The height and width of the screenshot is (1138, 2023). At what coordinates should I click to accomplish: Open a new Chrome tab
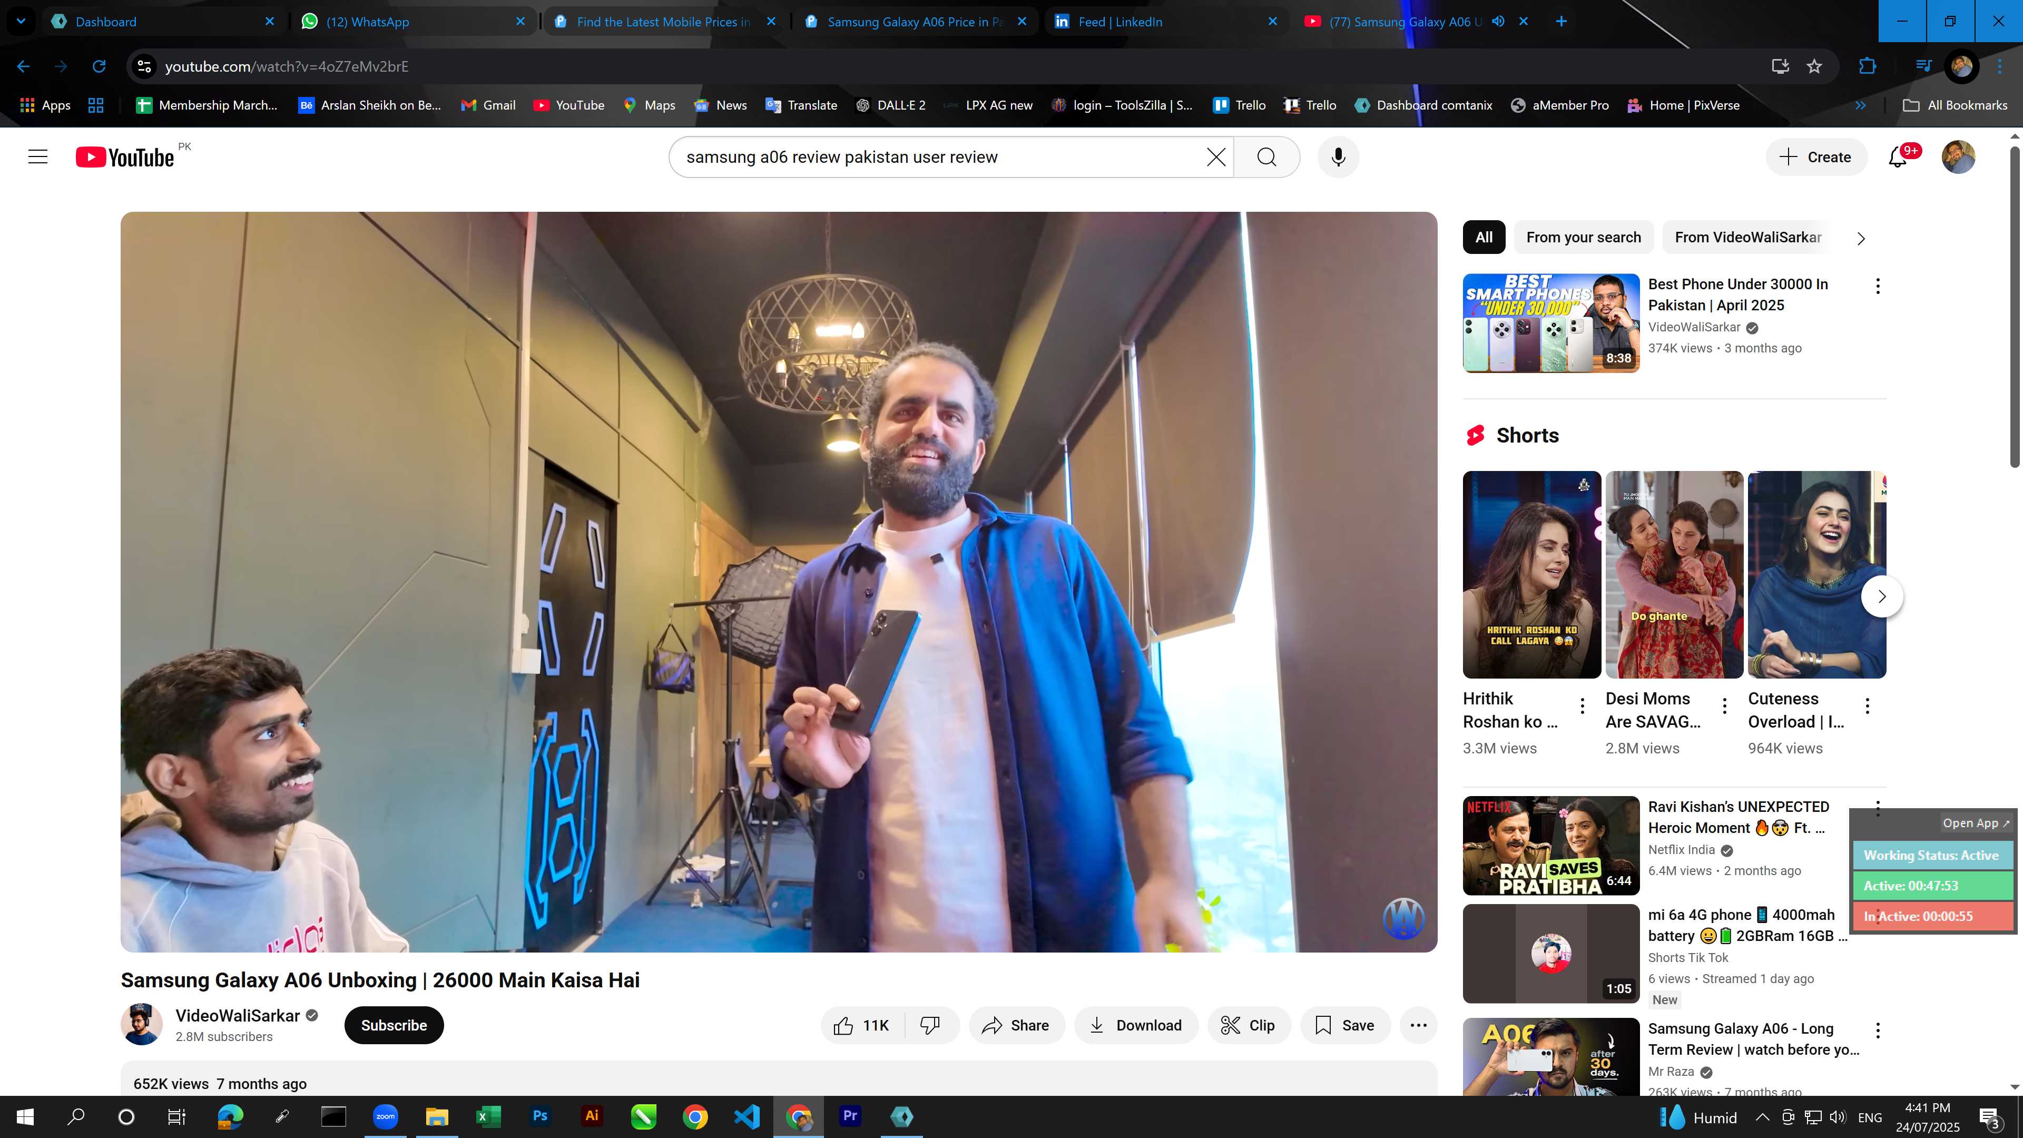[x=1561, y=21]
